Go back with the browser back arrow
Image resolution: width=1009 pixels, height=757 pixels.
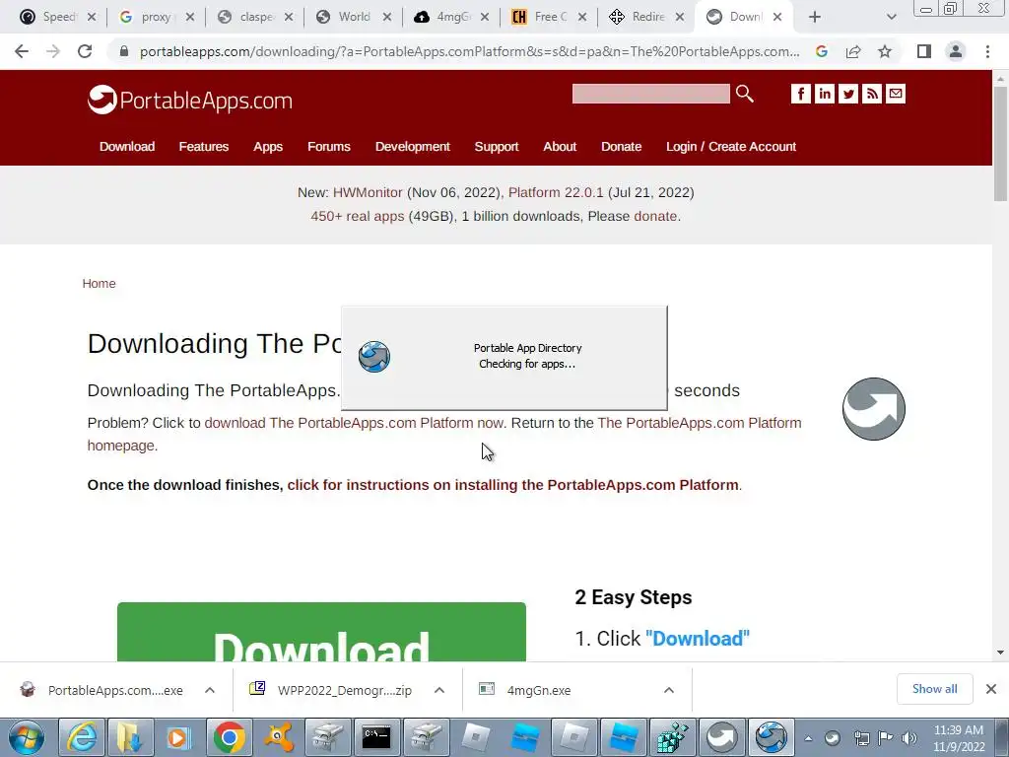pyautogui.click(x=22, y=51)
